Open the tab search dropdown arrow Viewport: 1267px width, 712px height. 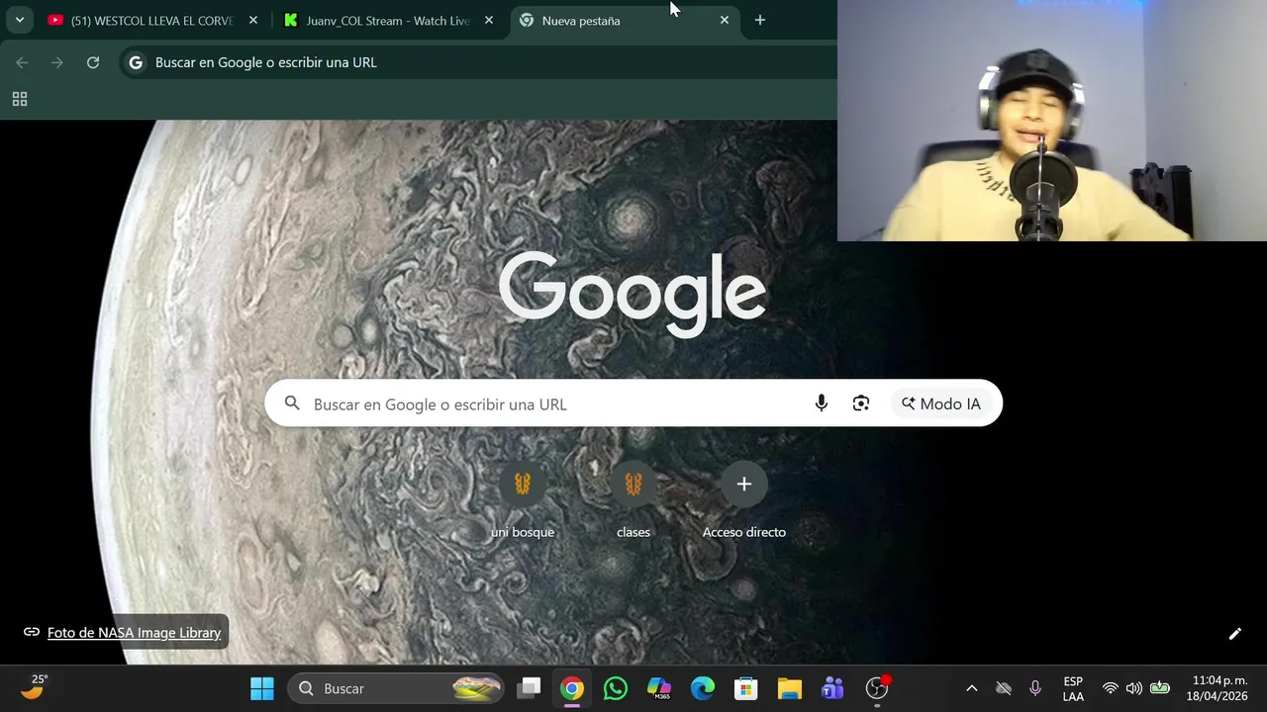19,20
